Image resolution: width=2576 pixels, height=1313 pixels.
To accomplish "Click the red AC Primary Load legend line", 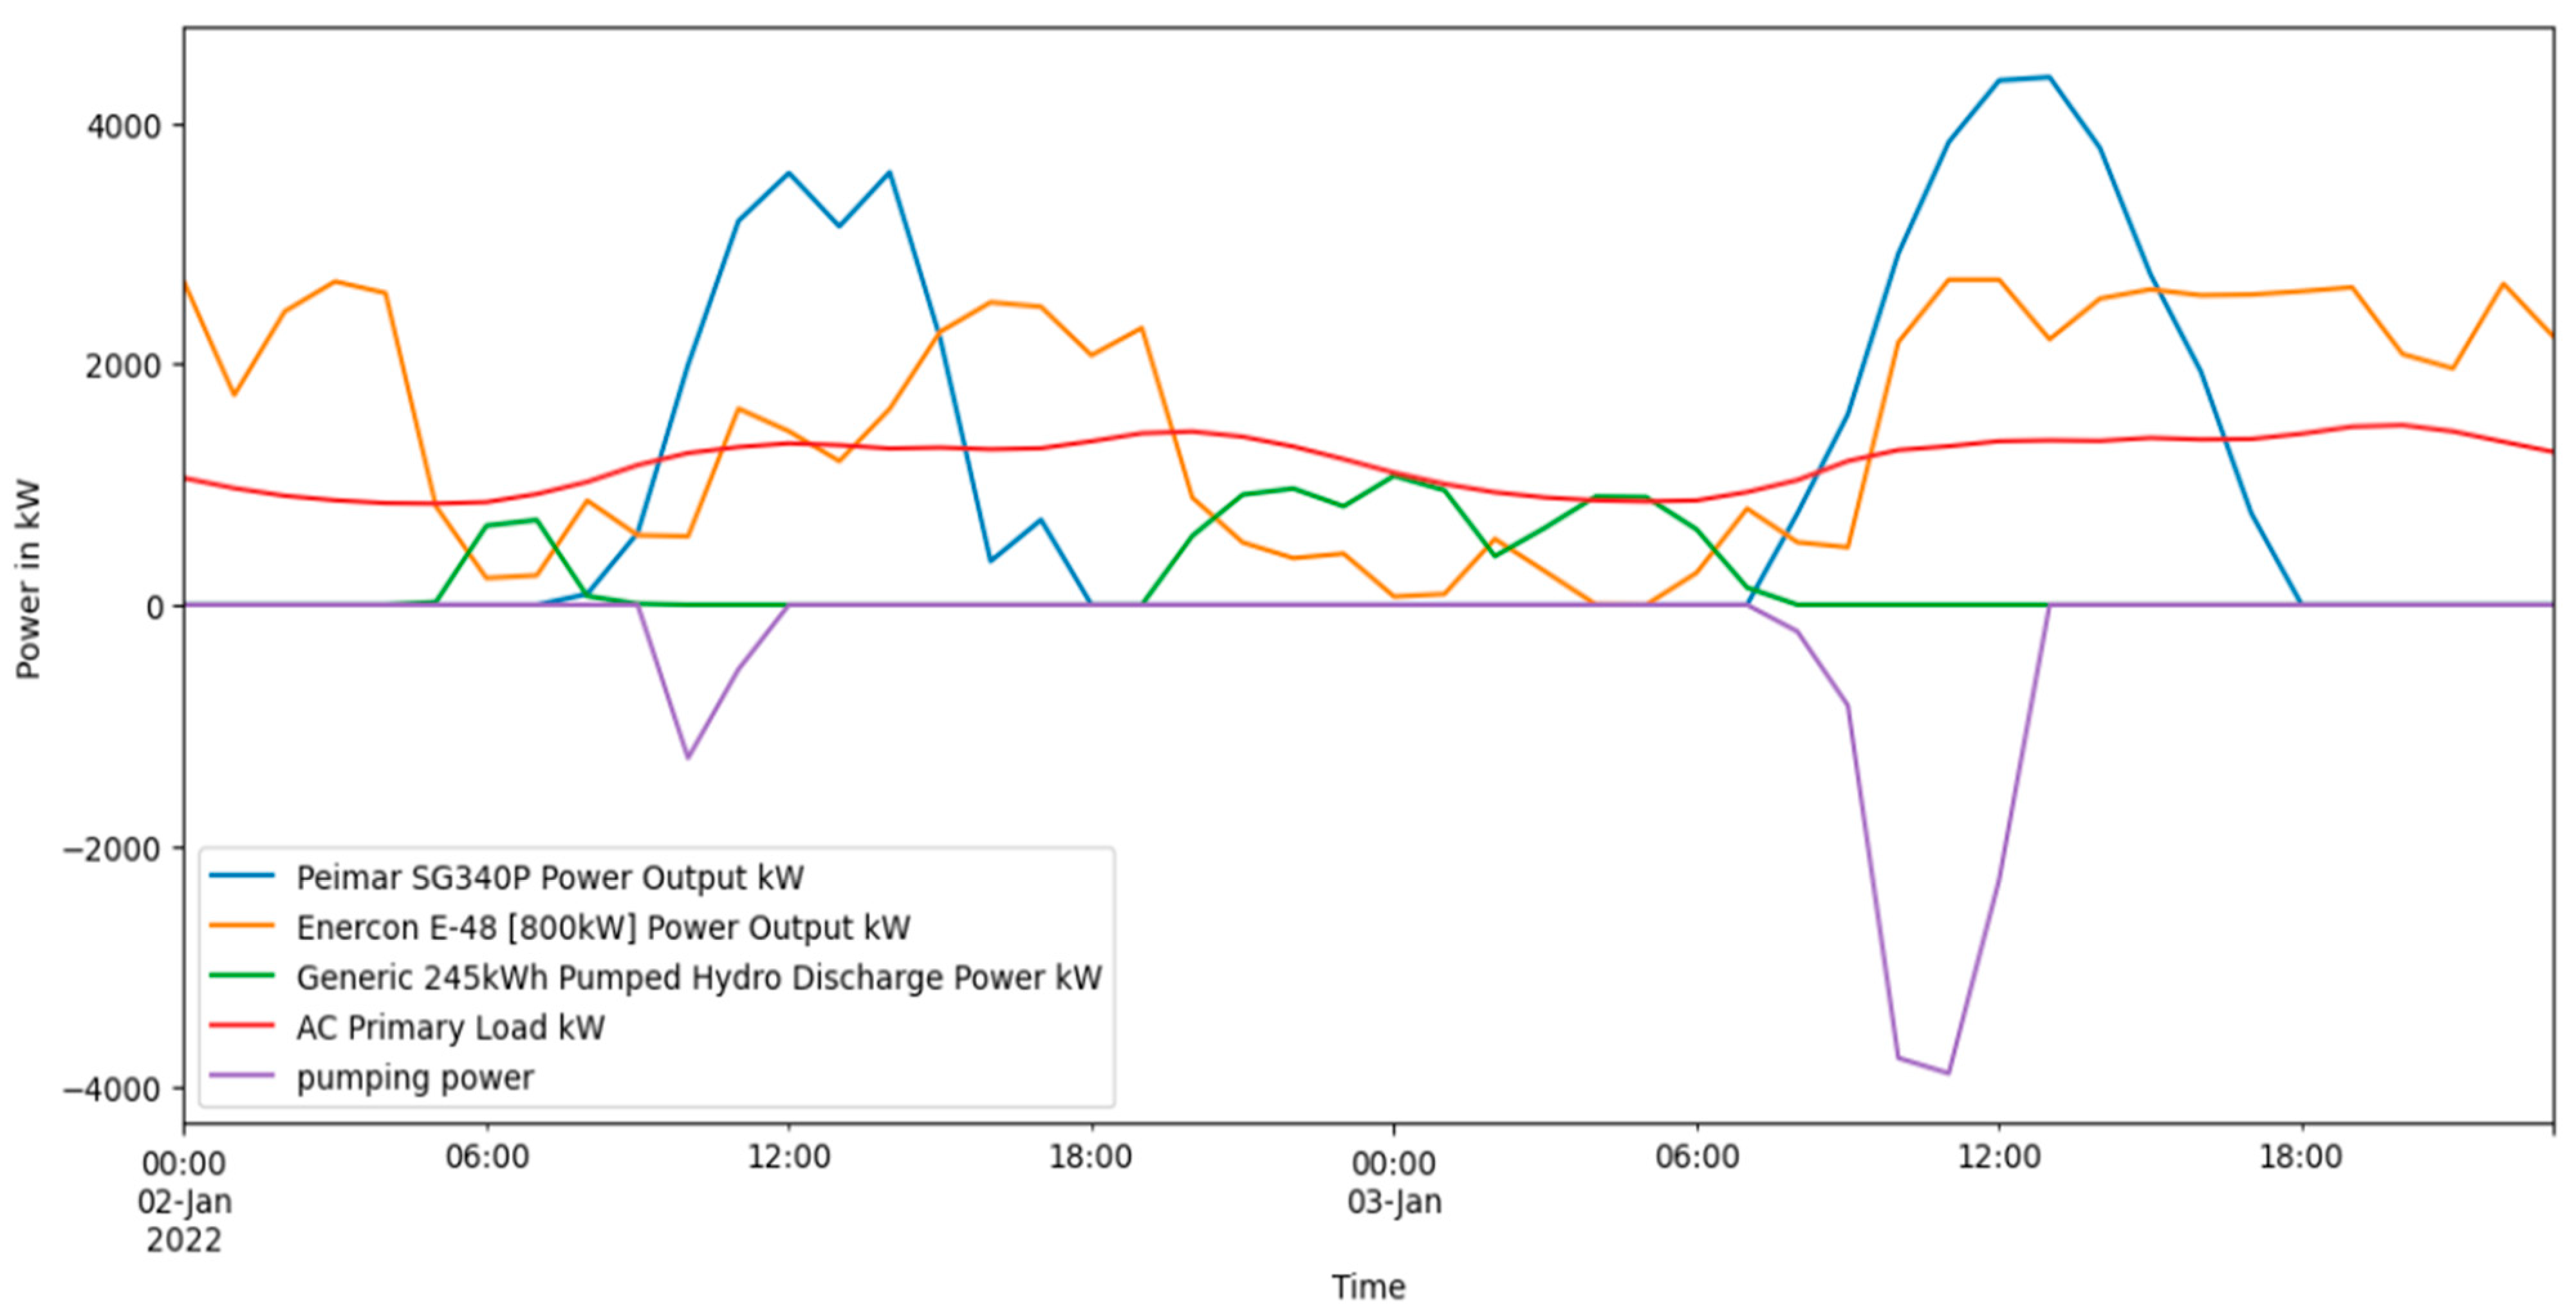I will tap(241, 1026).
